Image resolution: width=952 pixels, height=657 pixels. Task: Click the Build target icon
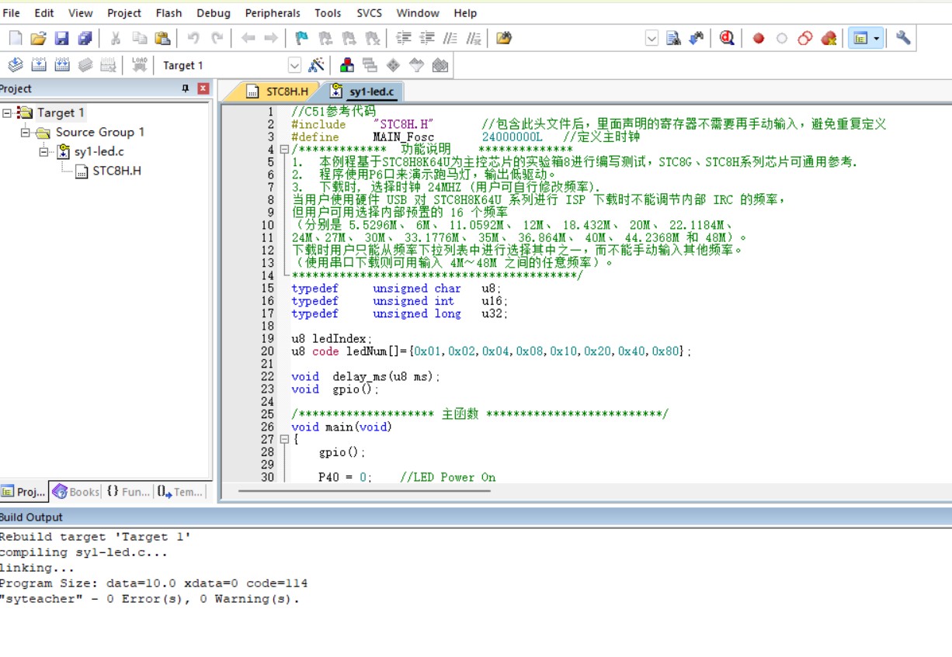[x=39, y=65]
